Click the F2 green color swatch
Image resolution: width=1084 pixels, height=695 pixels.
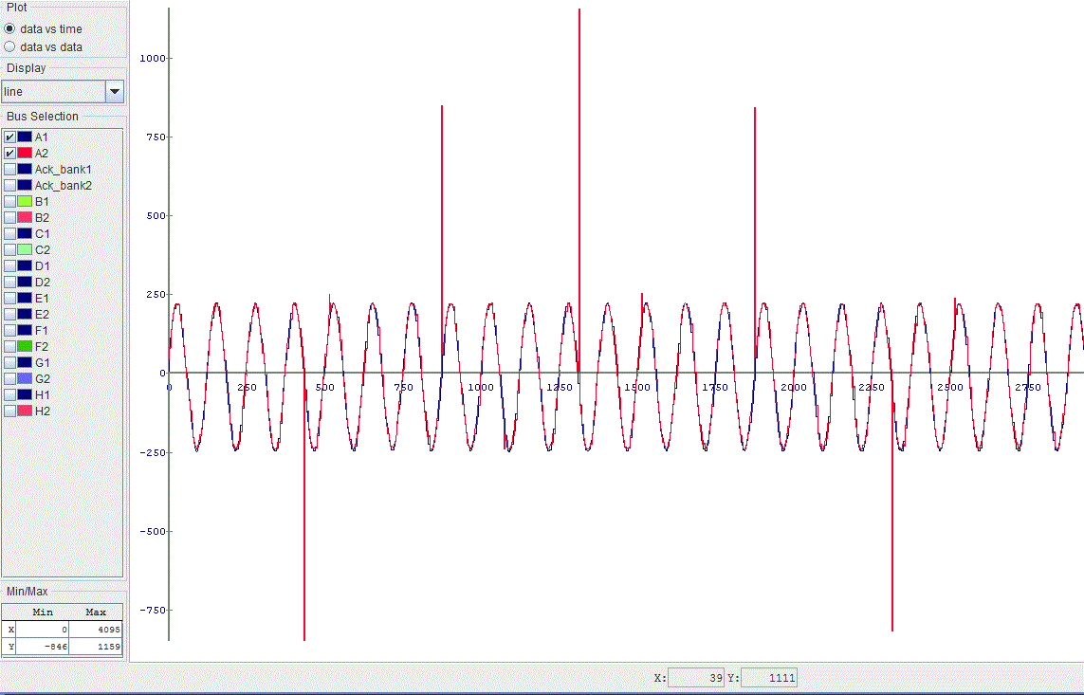25,346
